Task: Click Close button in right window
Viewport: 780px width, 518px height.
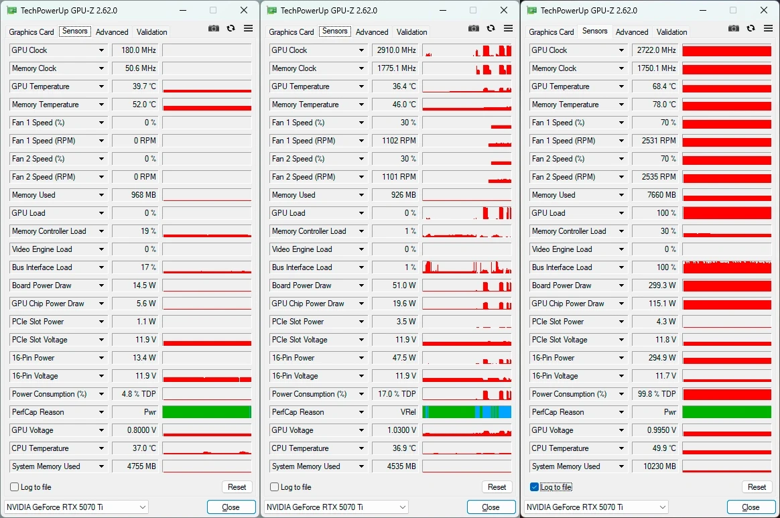Action: 751,507
